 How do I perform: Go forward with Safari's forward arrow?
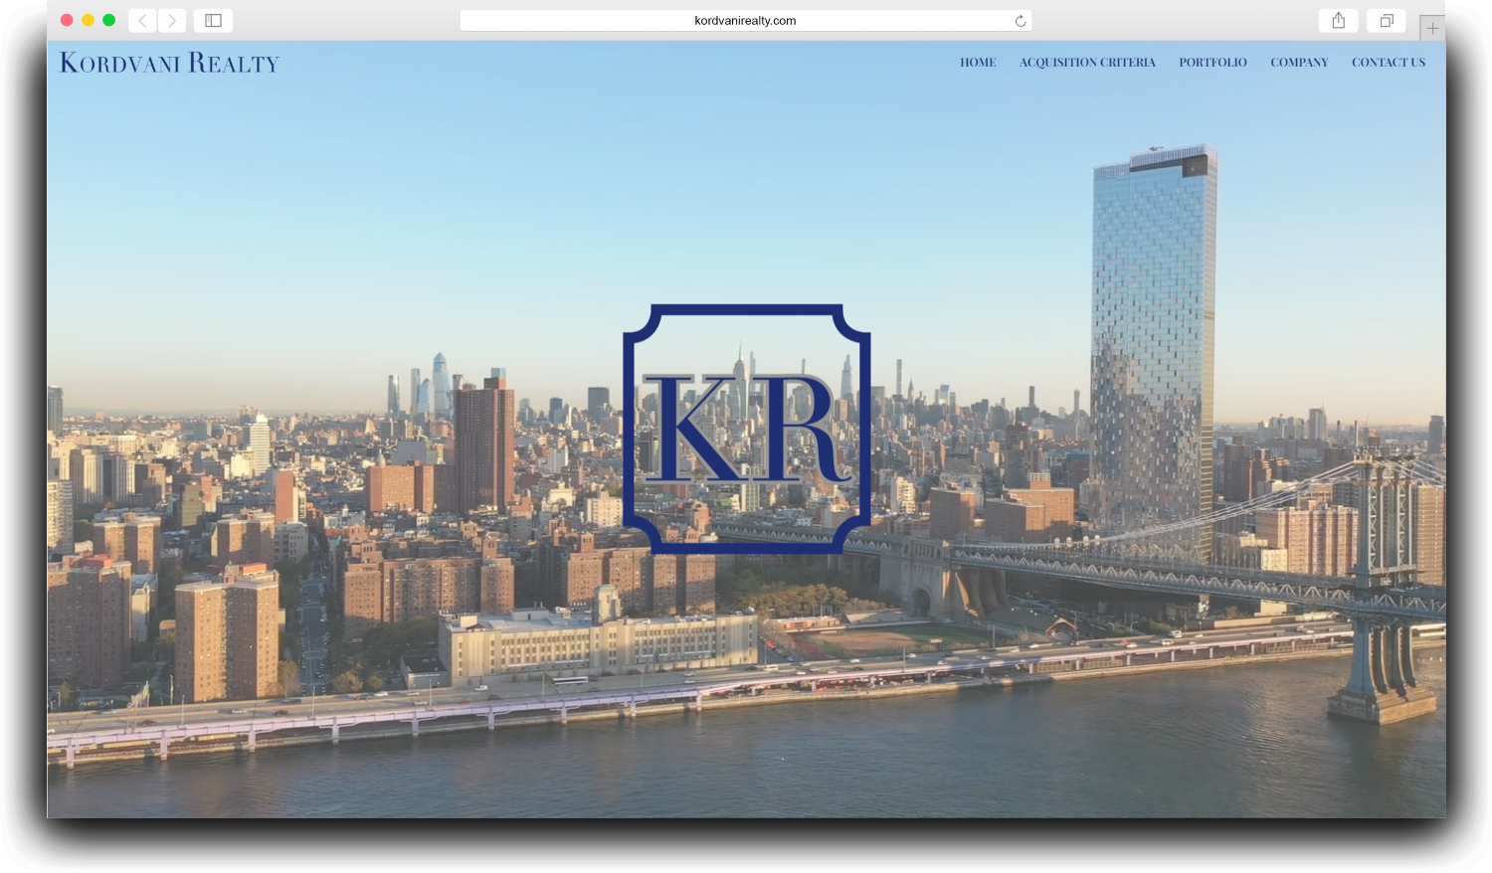(x=171, y=20)
